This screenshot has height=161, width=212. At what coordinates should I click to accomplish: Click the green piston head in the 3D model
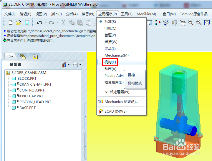178,84
